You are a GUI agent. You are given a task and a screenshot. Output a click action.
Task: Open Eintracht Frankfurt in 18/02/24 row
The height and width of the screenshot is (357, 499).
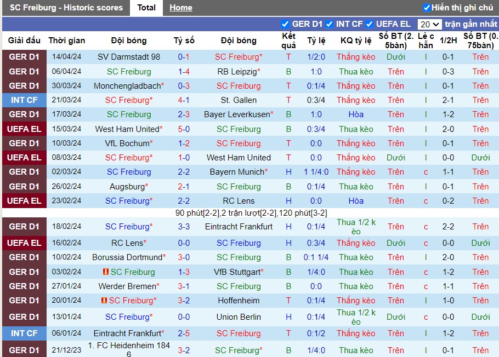(239, 227)
